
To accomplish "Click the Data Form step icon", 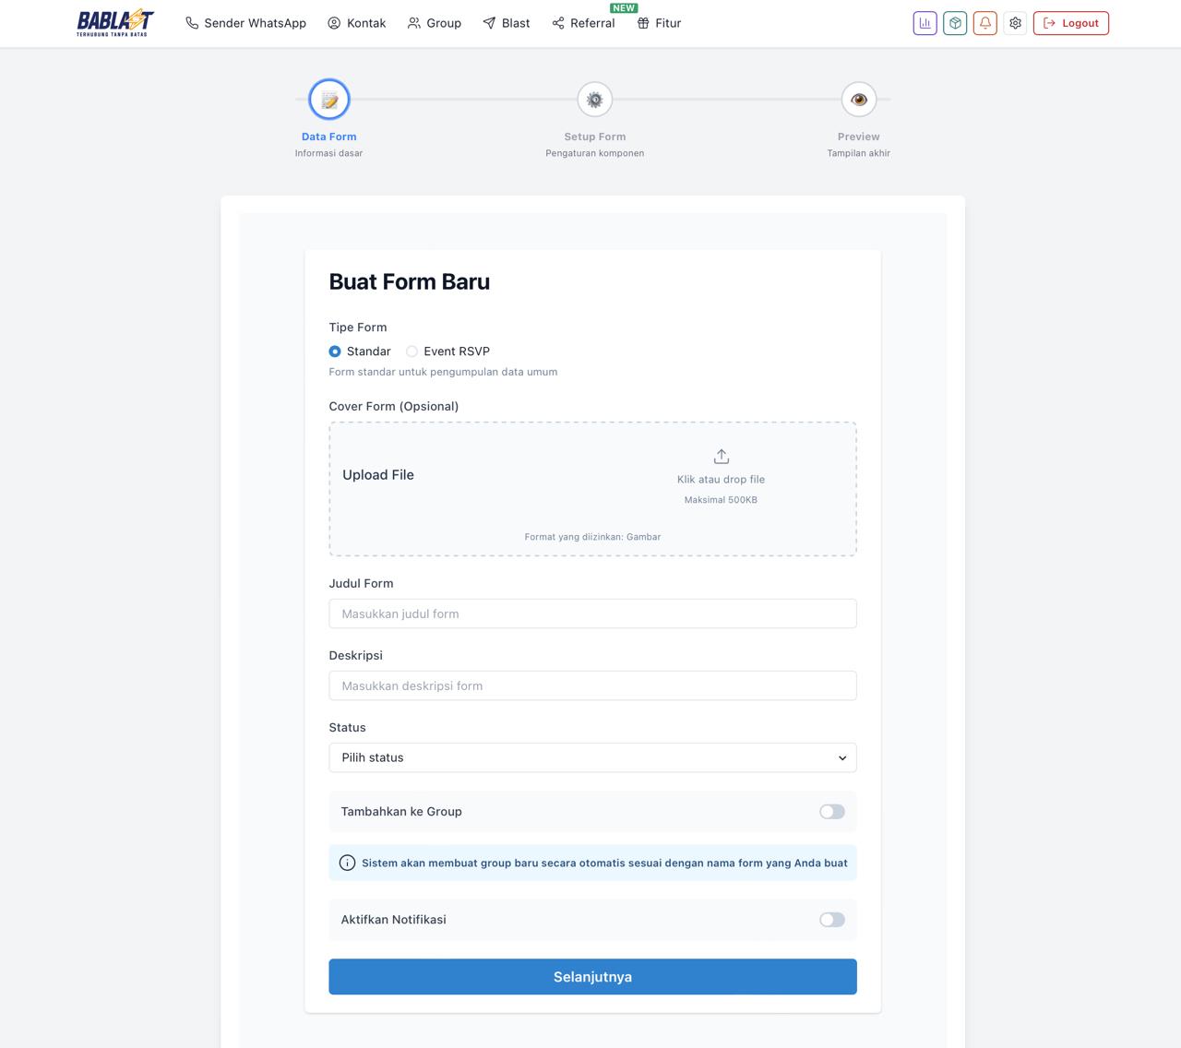I will (329, 100).
